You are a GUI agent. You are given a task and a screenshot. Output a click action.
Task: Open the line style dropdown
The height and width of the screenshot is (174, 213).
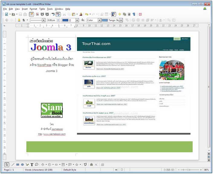pos(44,20)
